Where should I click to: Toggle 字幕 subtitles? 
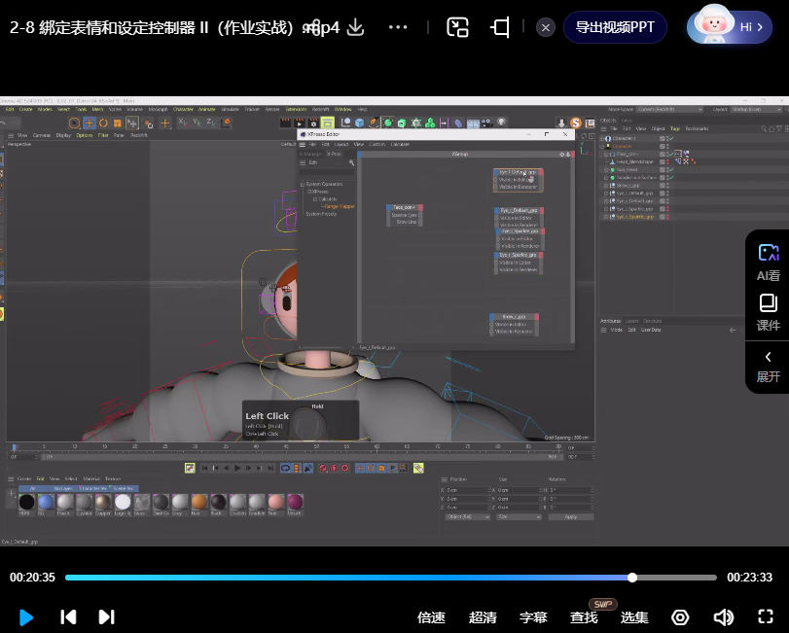point(533,617)
